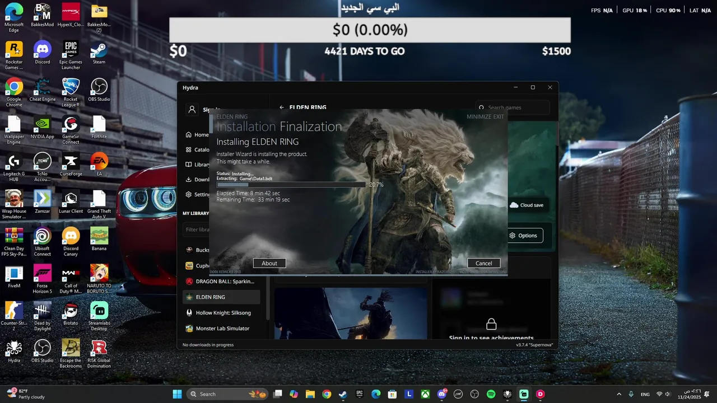Launch Epic Games Launcher desktop icon
Screen dimensions: 717x403
(x=71, y=55)
